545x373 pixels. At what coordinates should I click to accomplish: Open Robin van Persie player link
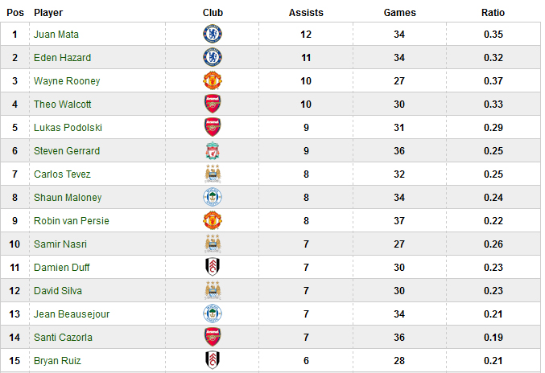tap(71, 220)
